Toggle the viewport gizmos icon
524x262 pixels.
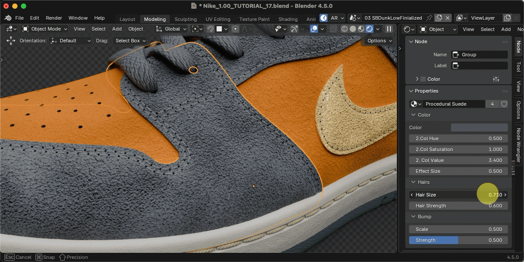[294, 29]
